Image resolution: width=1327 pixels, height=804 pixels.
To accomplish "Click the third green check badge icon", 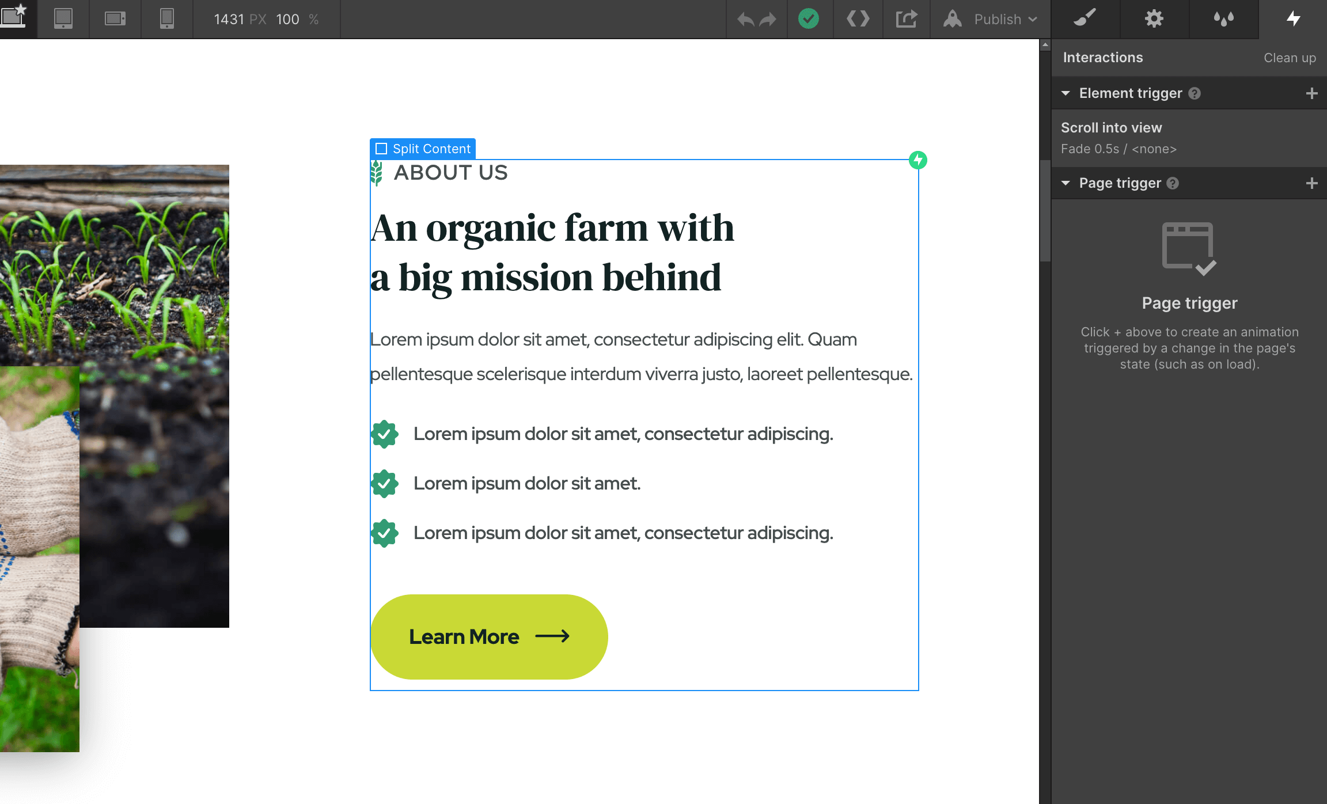I will click(384, 533).
